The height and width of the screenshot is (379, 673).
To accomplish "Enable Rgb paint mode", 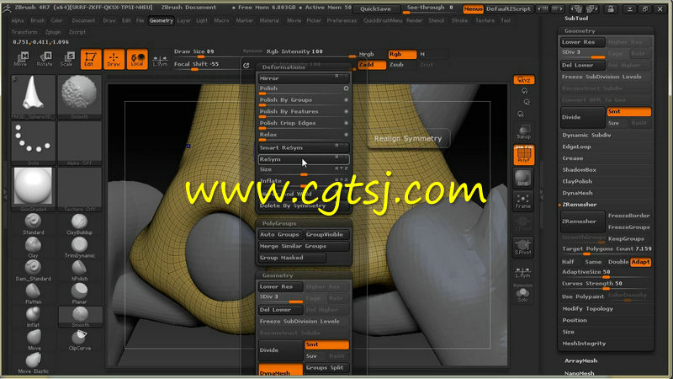I will pos(402,54).
